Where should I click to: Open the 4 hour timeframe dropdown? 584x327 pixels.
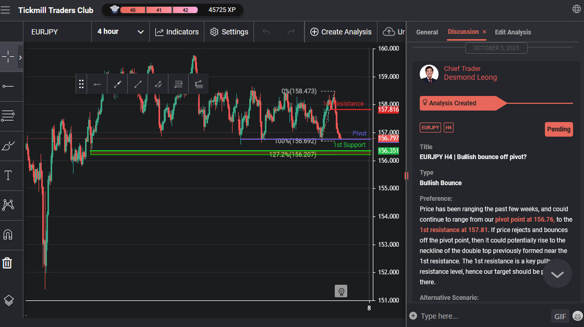[120, 32]
